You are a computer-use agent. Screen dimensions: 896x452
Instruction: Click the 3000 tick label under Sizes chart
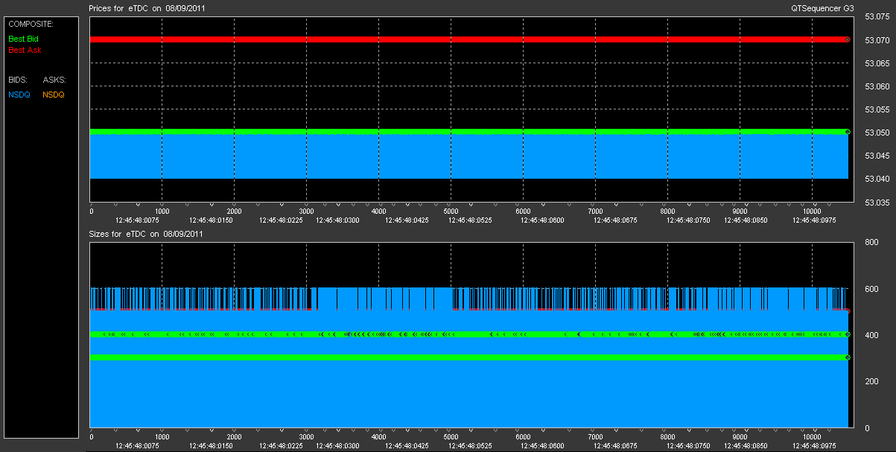(306, 437)
